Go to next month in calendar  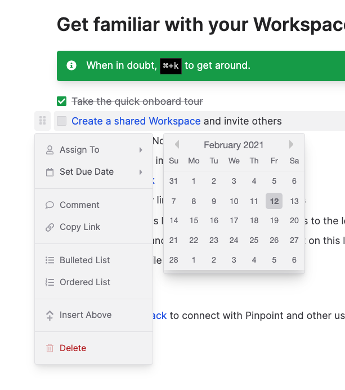click(292, 145)
